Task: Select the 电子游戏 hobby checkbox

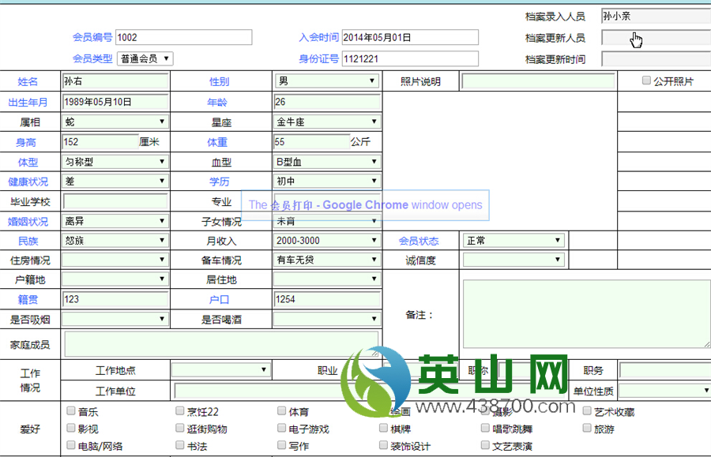Action: click(282, 429)
